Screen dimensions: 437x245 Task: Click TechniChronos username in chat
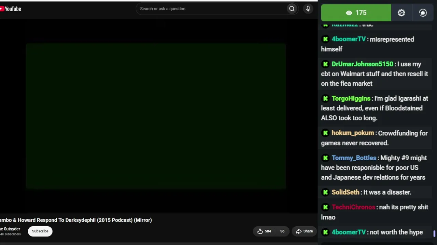pos(353,207)
